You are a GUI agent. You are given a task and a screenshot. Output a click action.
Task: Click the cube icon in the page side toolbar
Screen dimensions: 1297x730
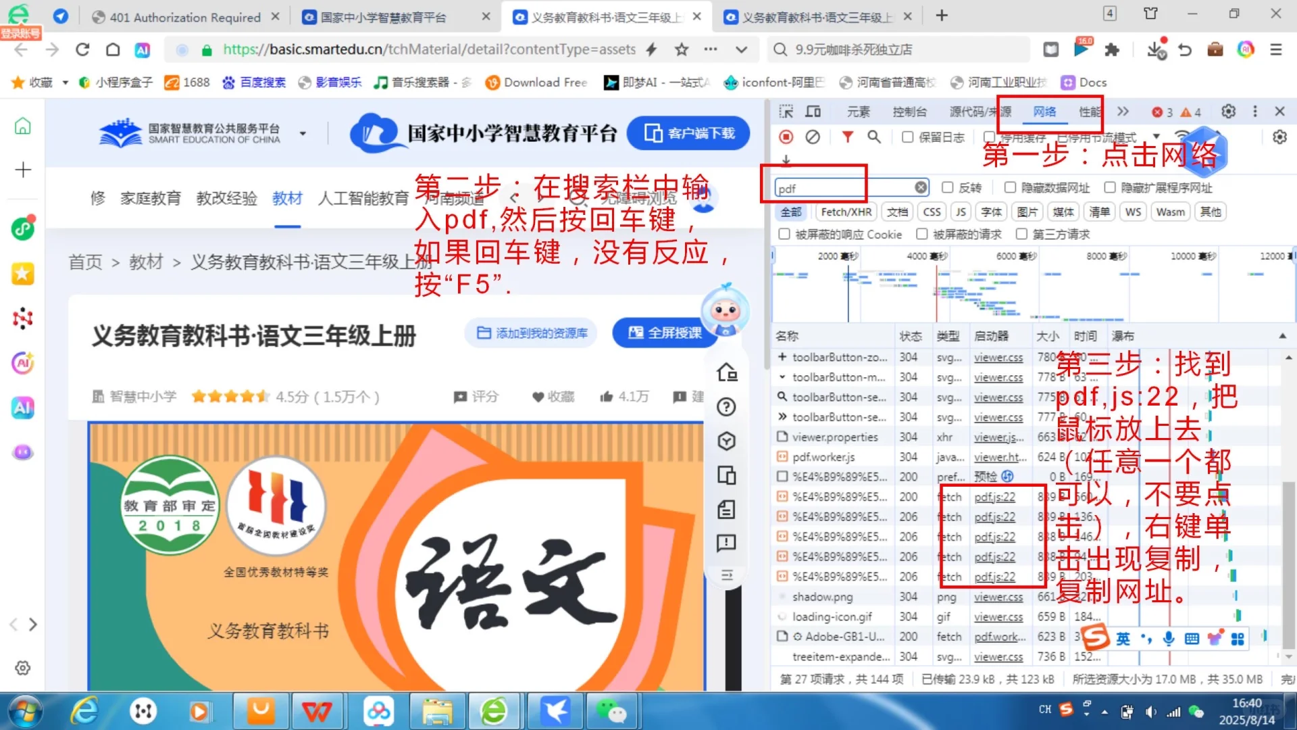(726, 441)
